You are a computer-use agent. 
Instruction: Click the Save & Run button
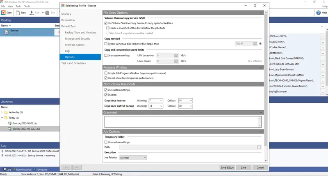point(227,167)
